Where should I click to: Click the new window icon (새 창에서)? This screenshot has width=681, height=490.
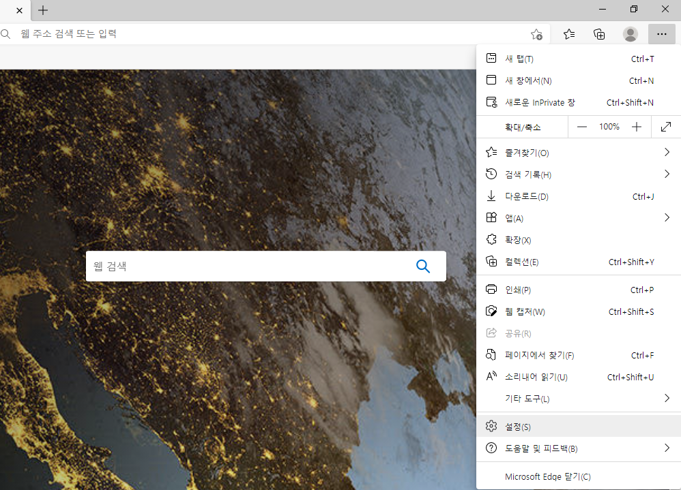491,80
